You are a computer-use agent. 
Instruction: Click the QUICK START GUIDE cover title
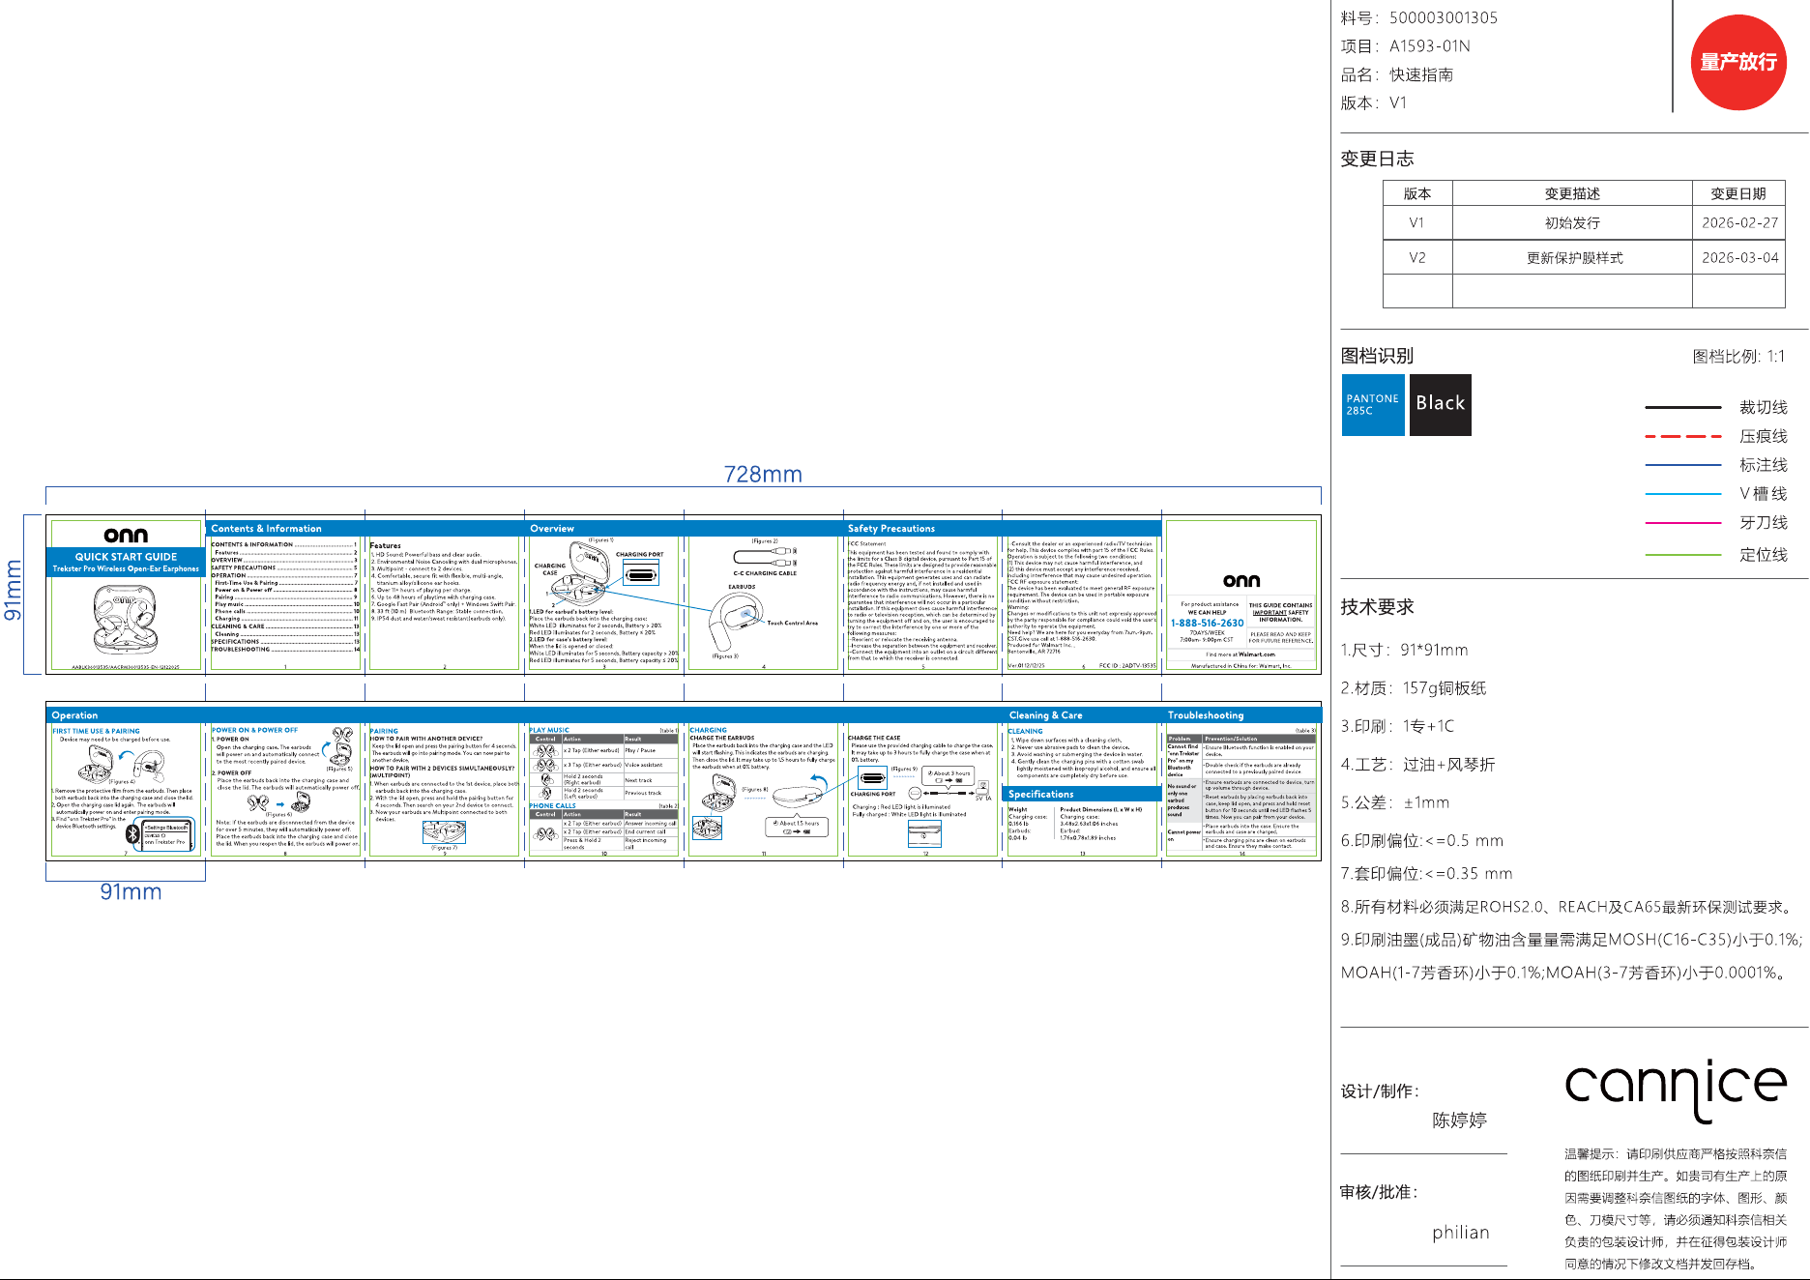tap(126, 557)
